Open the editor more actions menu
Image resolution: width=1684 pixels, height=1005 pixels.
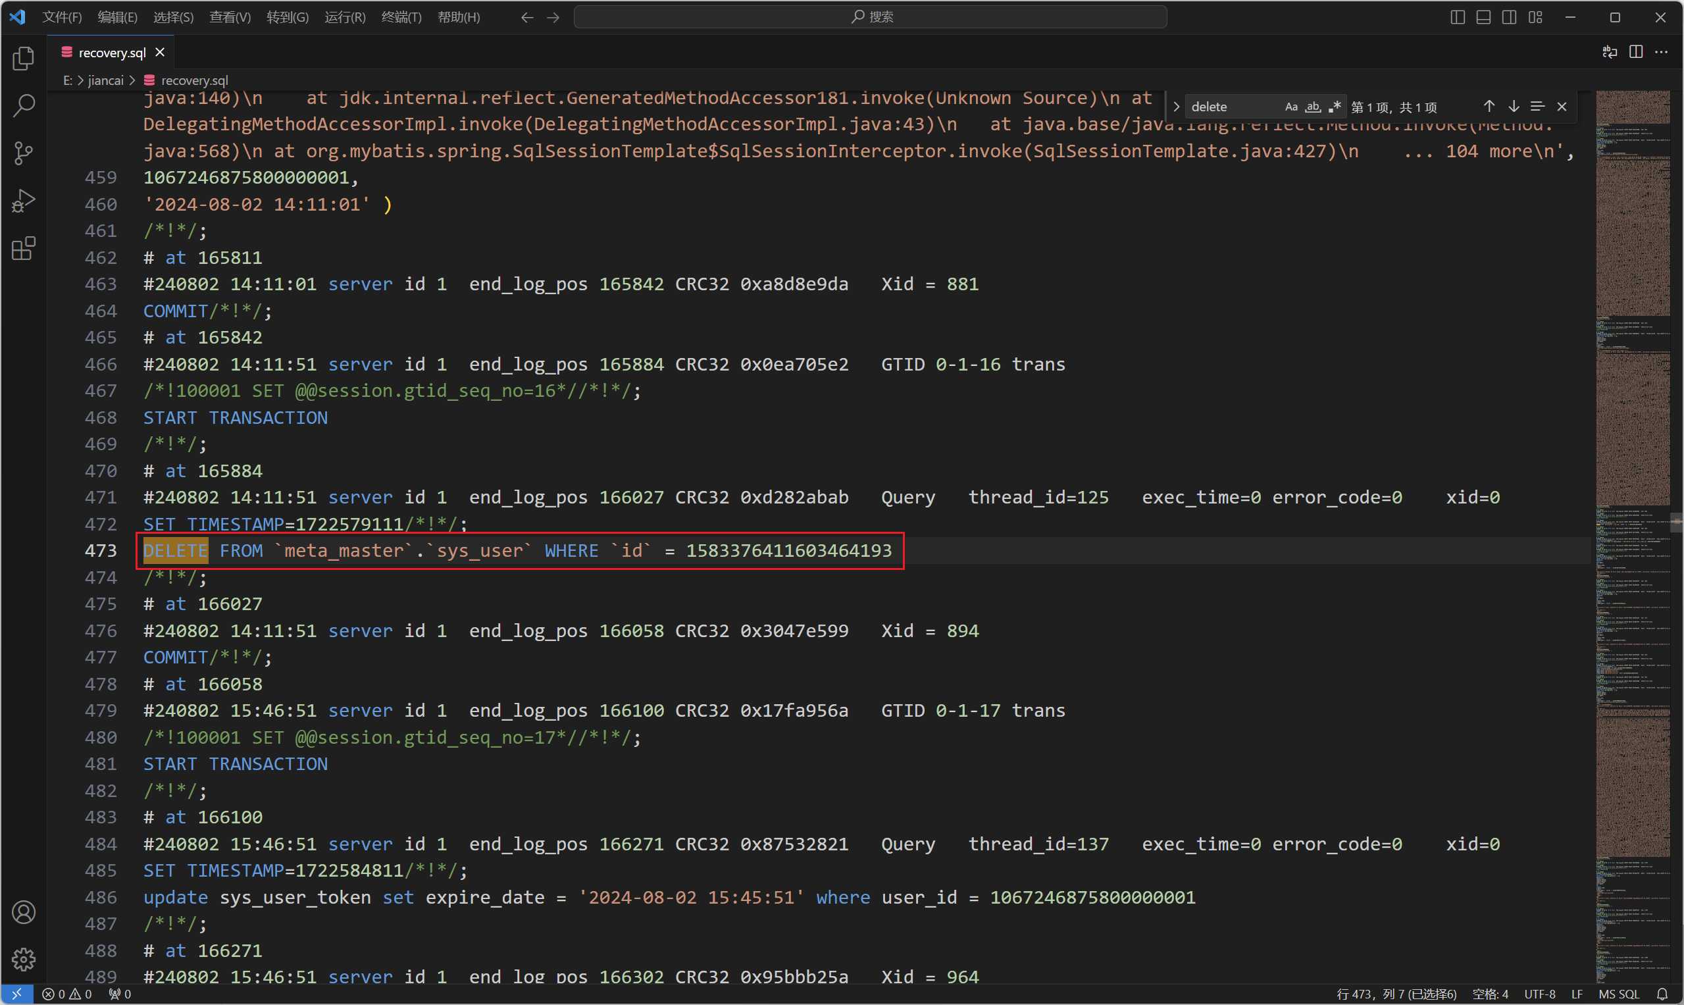pos(1662,52)
